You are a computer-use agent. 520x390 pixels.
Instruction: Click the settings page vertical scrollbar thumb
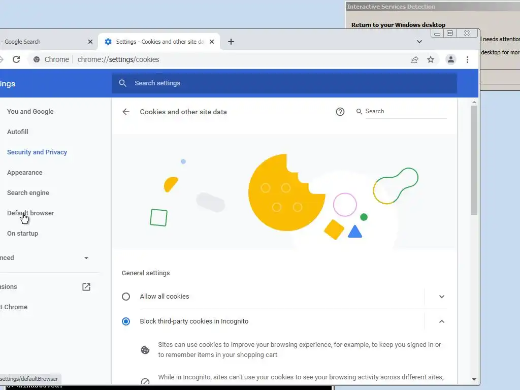click(x=474, y=160)
